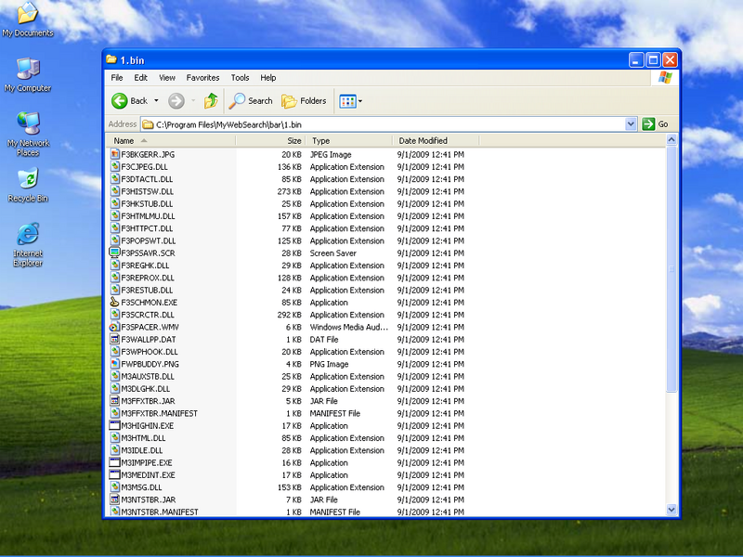
Task: Open the Favorites menu
Action: [x=202, y=78]
